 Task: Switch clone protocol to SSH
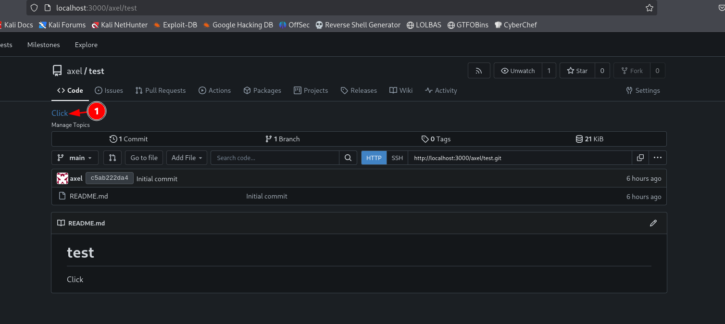tap(397, 158)
